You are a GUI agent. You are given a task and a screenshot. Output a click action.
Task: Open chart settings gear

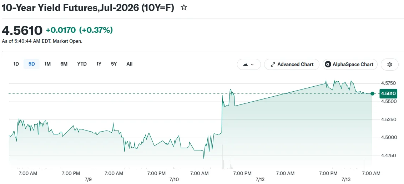pos(390,64)
